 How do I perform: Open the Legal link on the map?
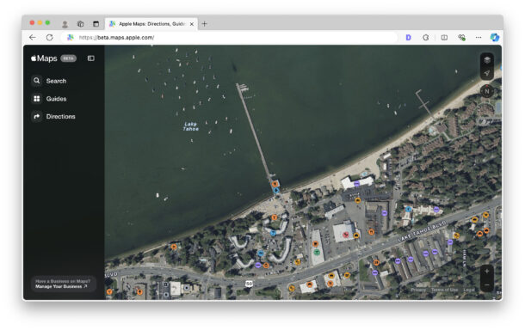point(469,290)
